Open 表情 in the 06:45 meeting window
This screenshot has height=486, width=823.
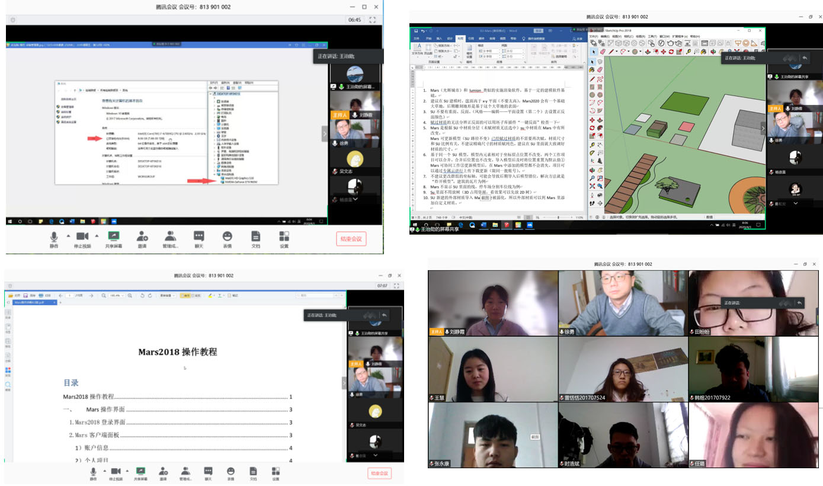point(227,239)
